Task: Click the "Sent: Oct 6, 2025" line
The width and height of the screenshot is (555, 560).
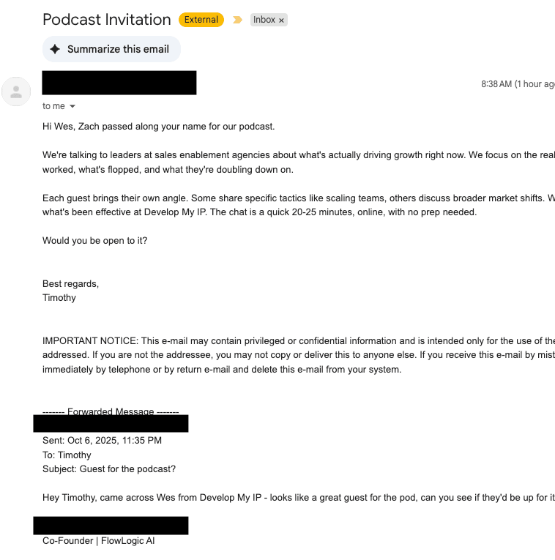Action: [102, 441]
